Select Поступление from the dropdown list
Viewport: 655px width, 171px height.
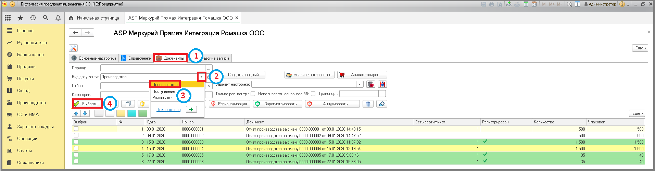pyautogui.click(x=164, y=91)
